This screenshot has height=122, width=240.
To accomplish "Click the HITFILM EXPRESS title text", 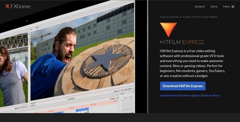I will coord(182,42).
